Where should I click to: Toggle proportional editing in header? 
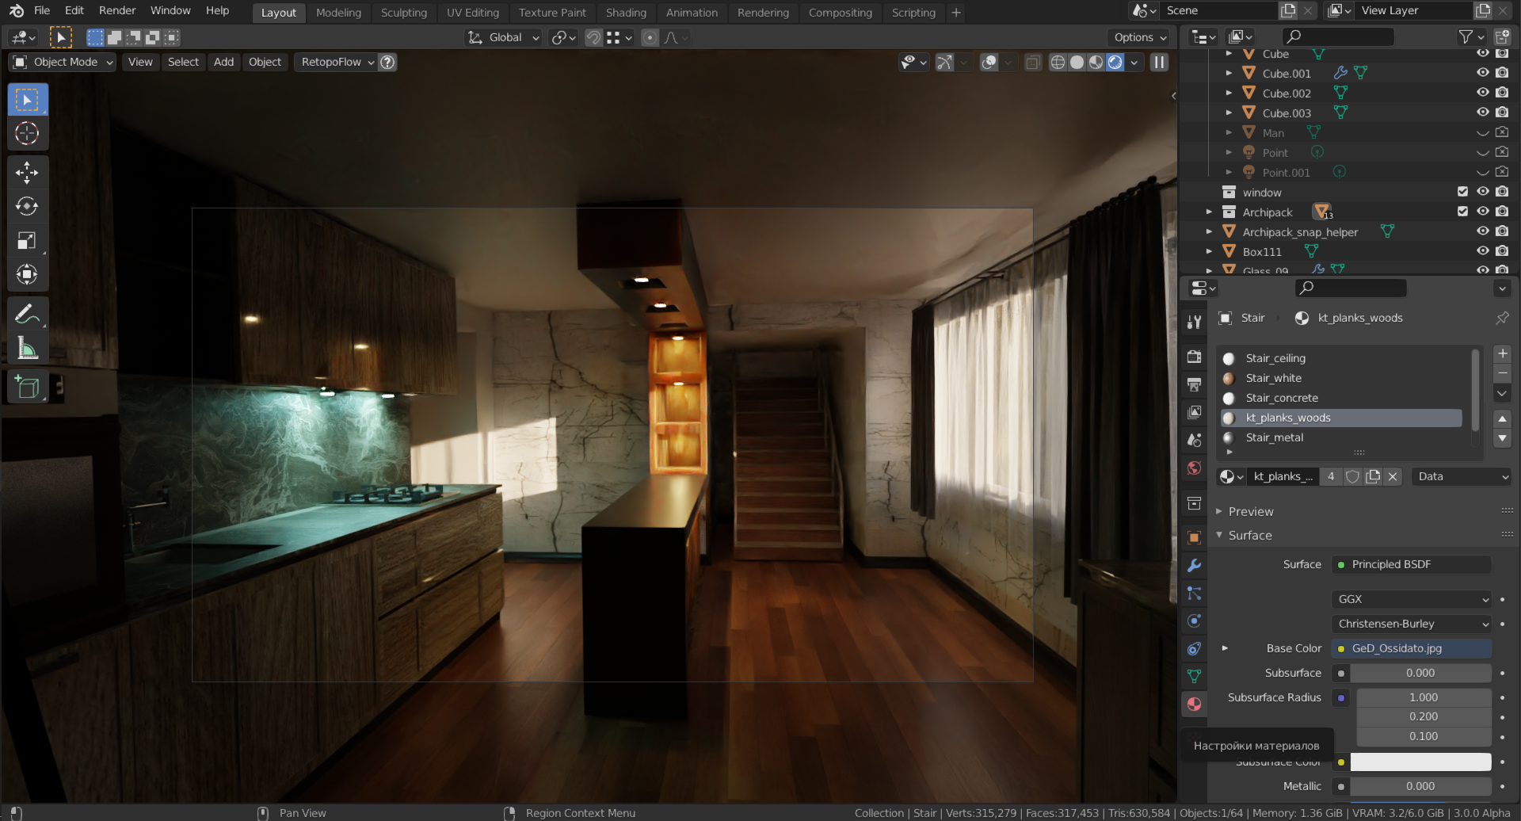click(x=650, y=37)
